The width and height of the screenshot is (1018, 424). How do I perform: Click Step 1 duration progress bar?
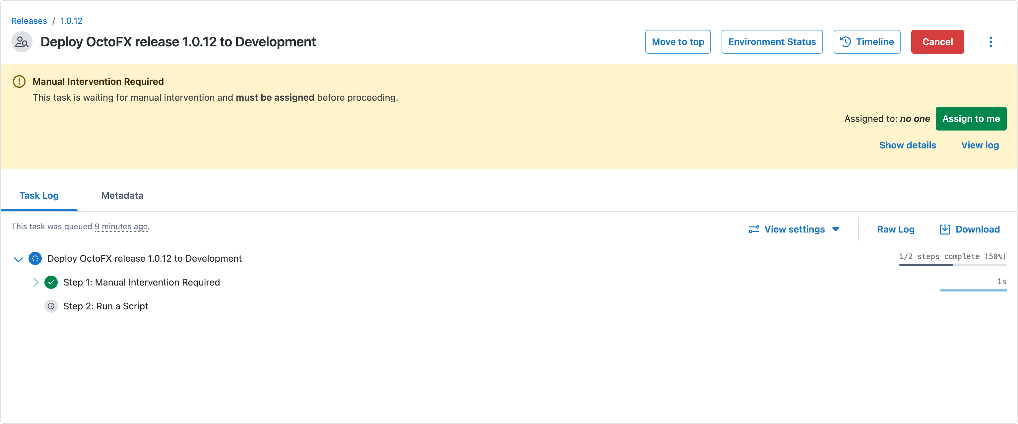(973, 290)
